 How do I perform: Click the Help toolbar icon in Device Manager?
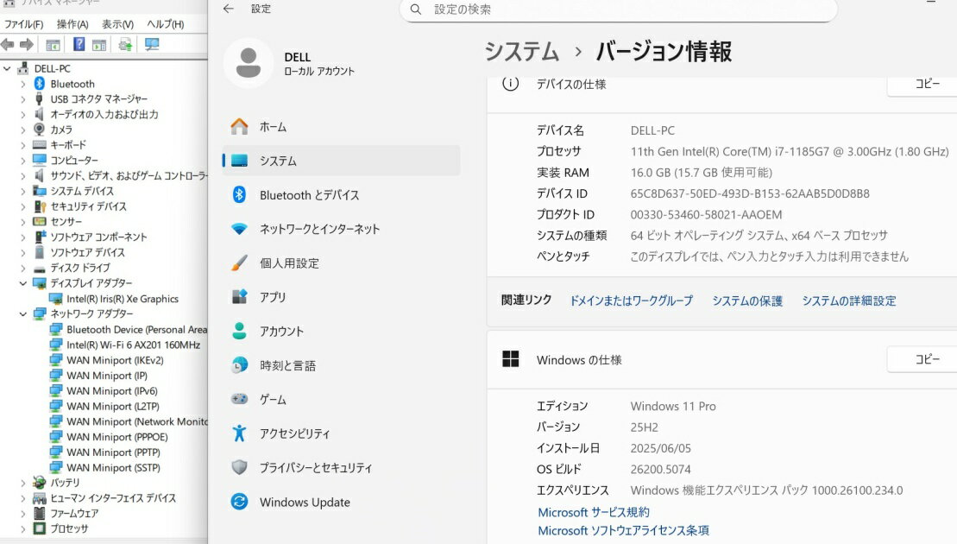click(79, 45)
